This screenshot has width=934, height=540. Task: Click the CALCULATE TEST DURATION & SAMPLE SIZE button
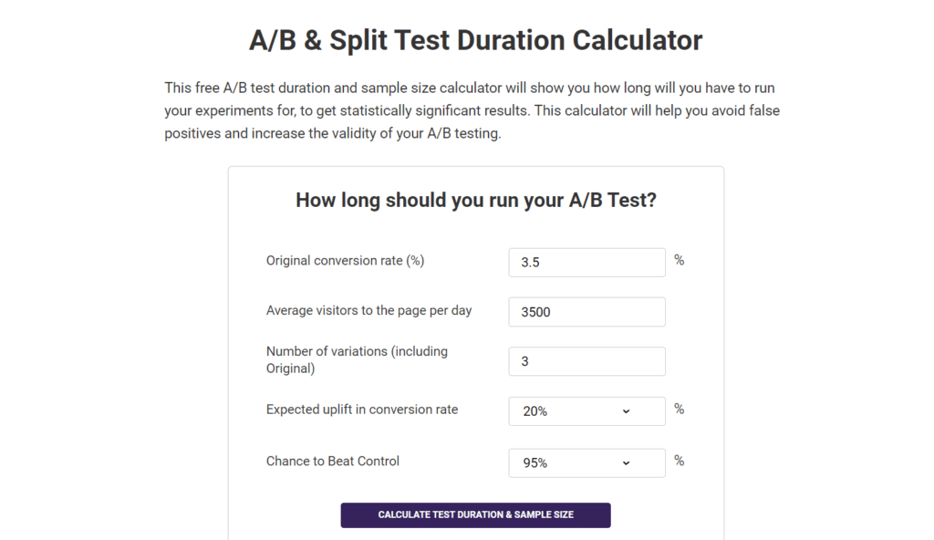click(x=475, y=515)
